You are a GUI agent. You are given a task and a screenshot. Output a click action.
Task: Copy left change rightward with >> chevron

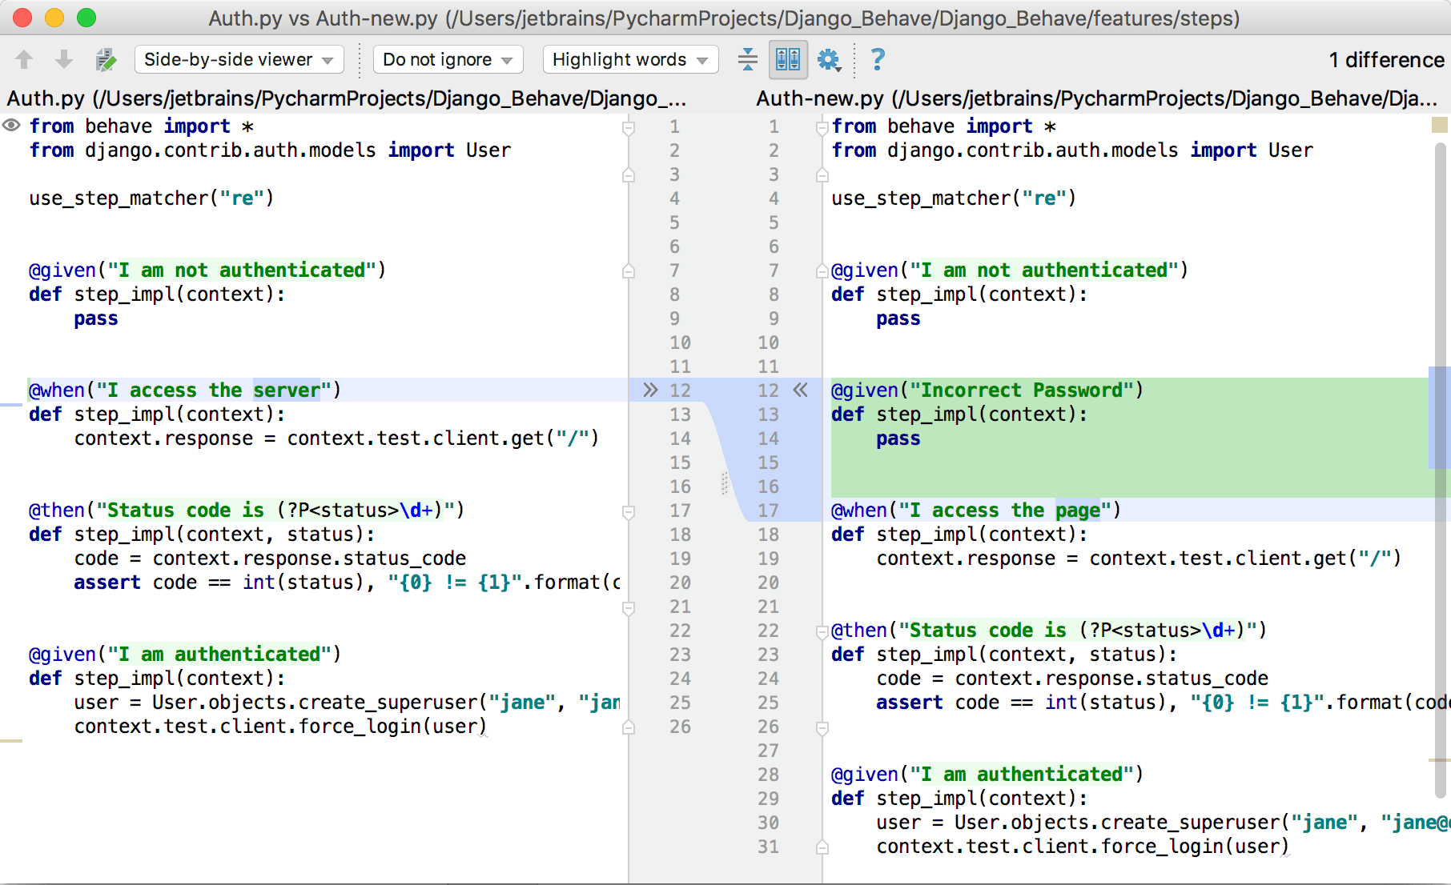pos(650,390)
